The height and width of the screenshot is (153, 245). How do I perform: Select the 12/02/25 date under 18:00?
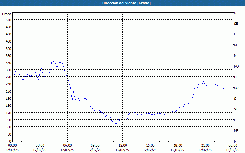click(x=177, y=150)
